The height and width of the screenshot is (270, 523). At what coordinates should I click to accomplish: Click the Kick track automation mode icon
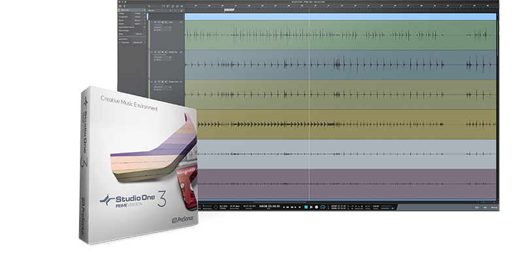181,22
